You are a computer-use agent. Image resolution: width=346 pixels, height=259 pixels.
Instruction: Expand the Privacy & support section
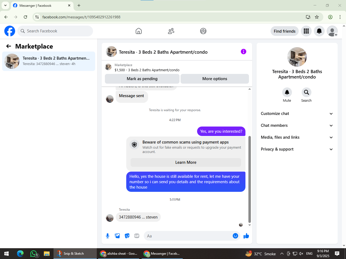click(x=297, y=149)
